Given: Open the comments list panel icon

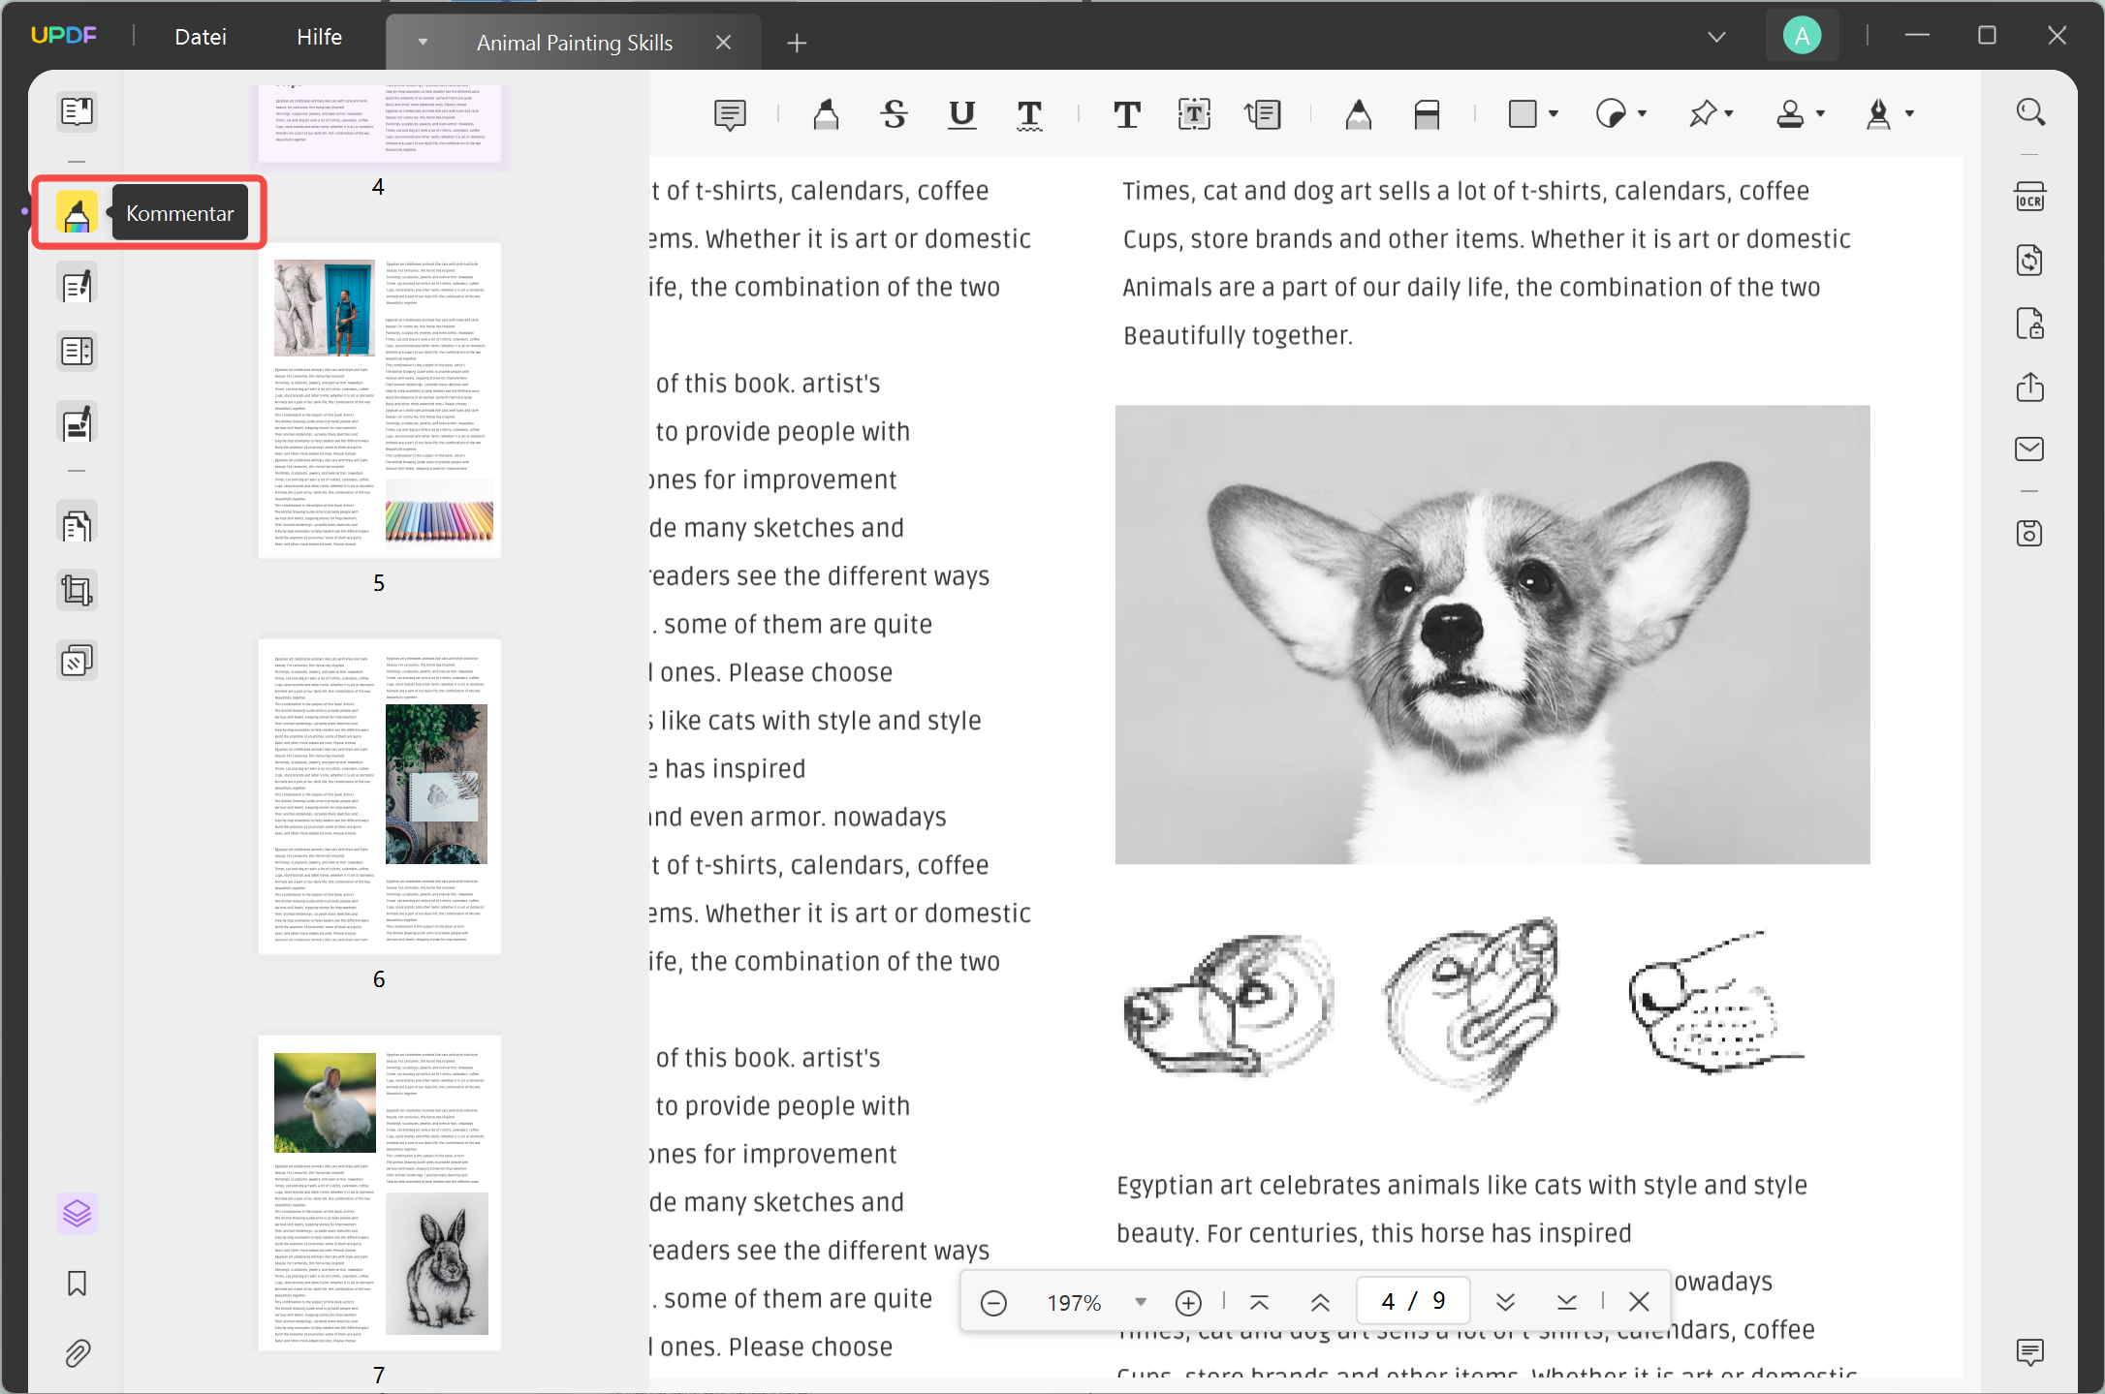Looking at the screenshot, I should pos(2030,1351).
